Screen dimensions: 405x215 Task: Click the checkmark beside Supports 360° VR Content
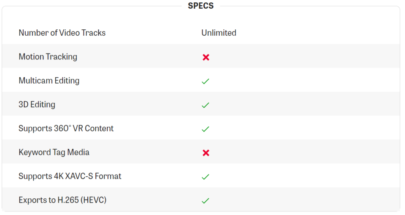[x=205, y=129]
